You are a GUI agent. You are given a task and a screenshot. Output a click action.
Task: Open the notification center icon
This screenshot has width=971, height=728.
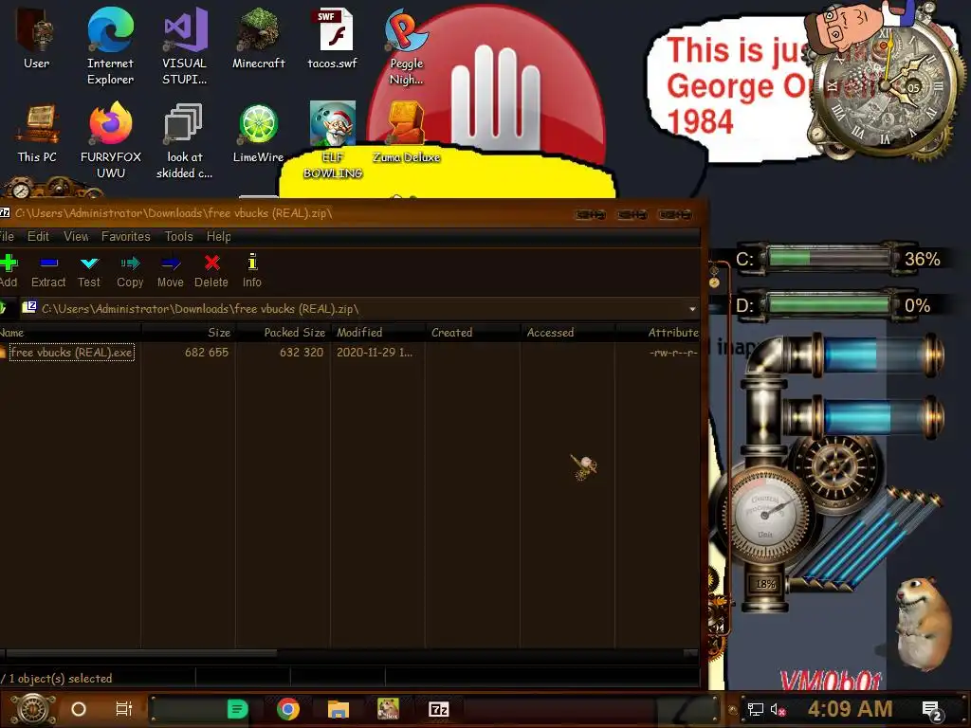pyautogui.click(x=932, y=711)
